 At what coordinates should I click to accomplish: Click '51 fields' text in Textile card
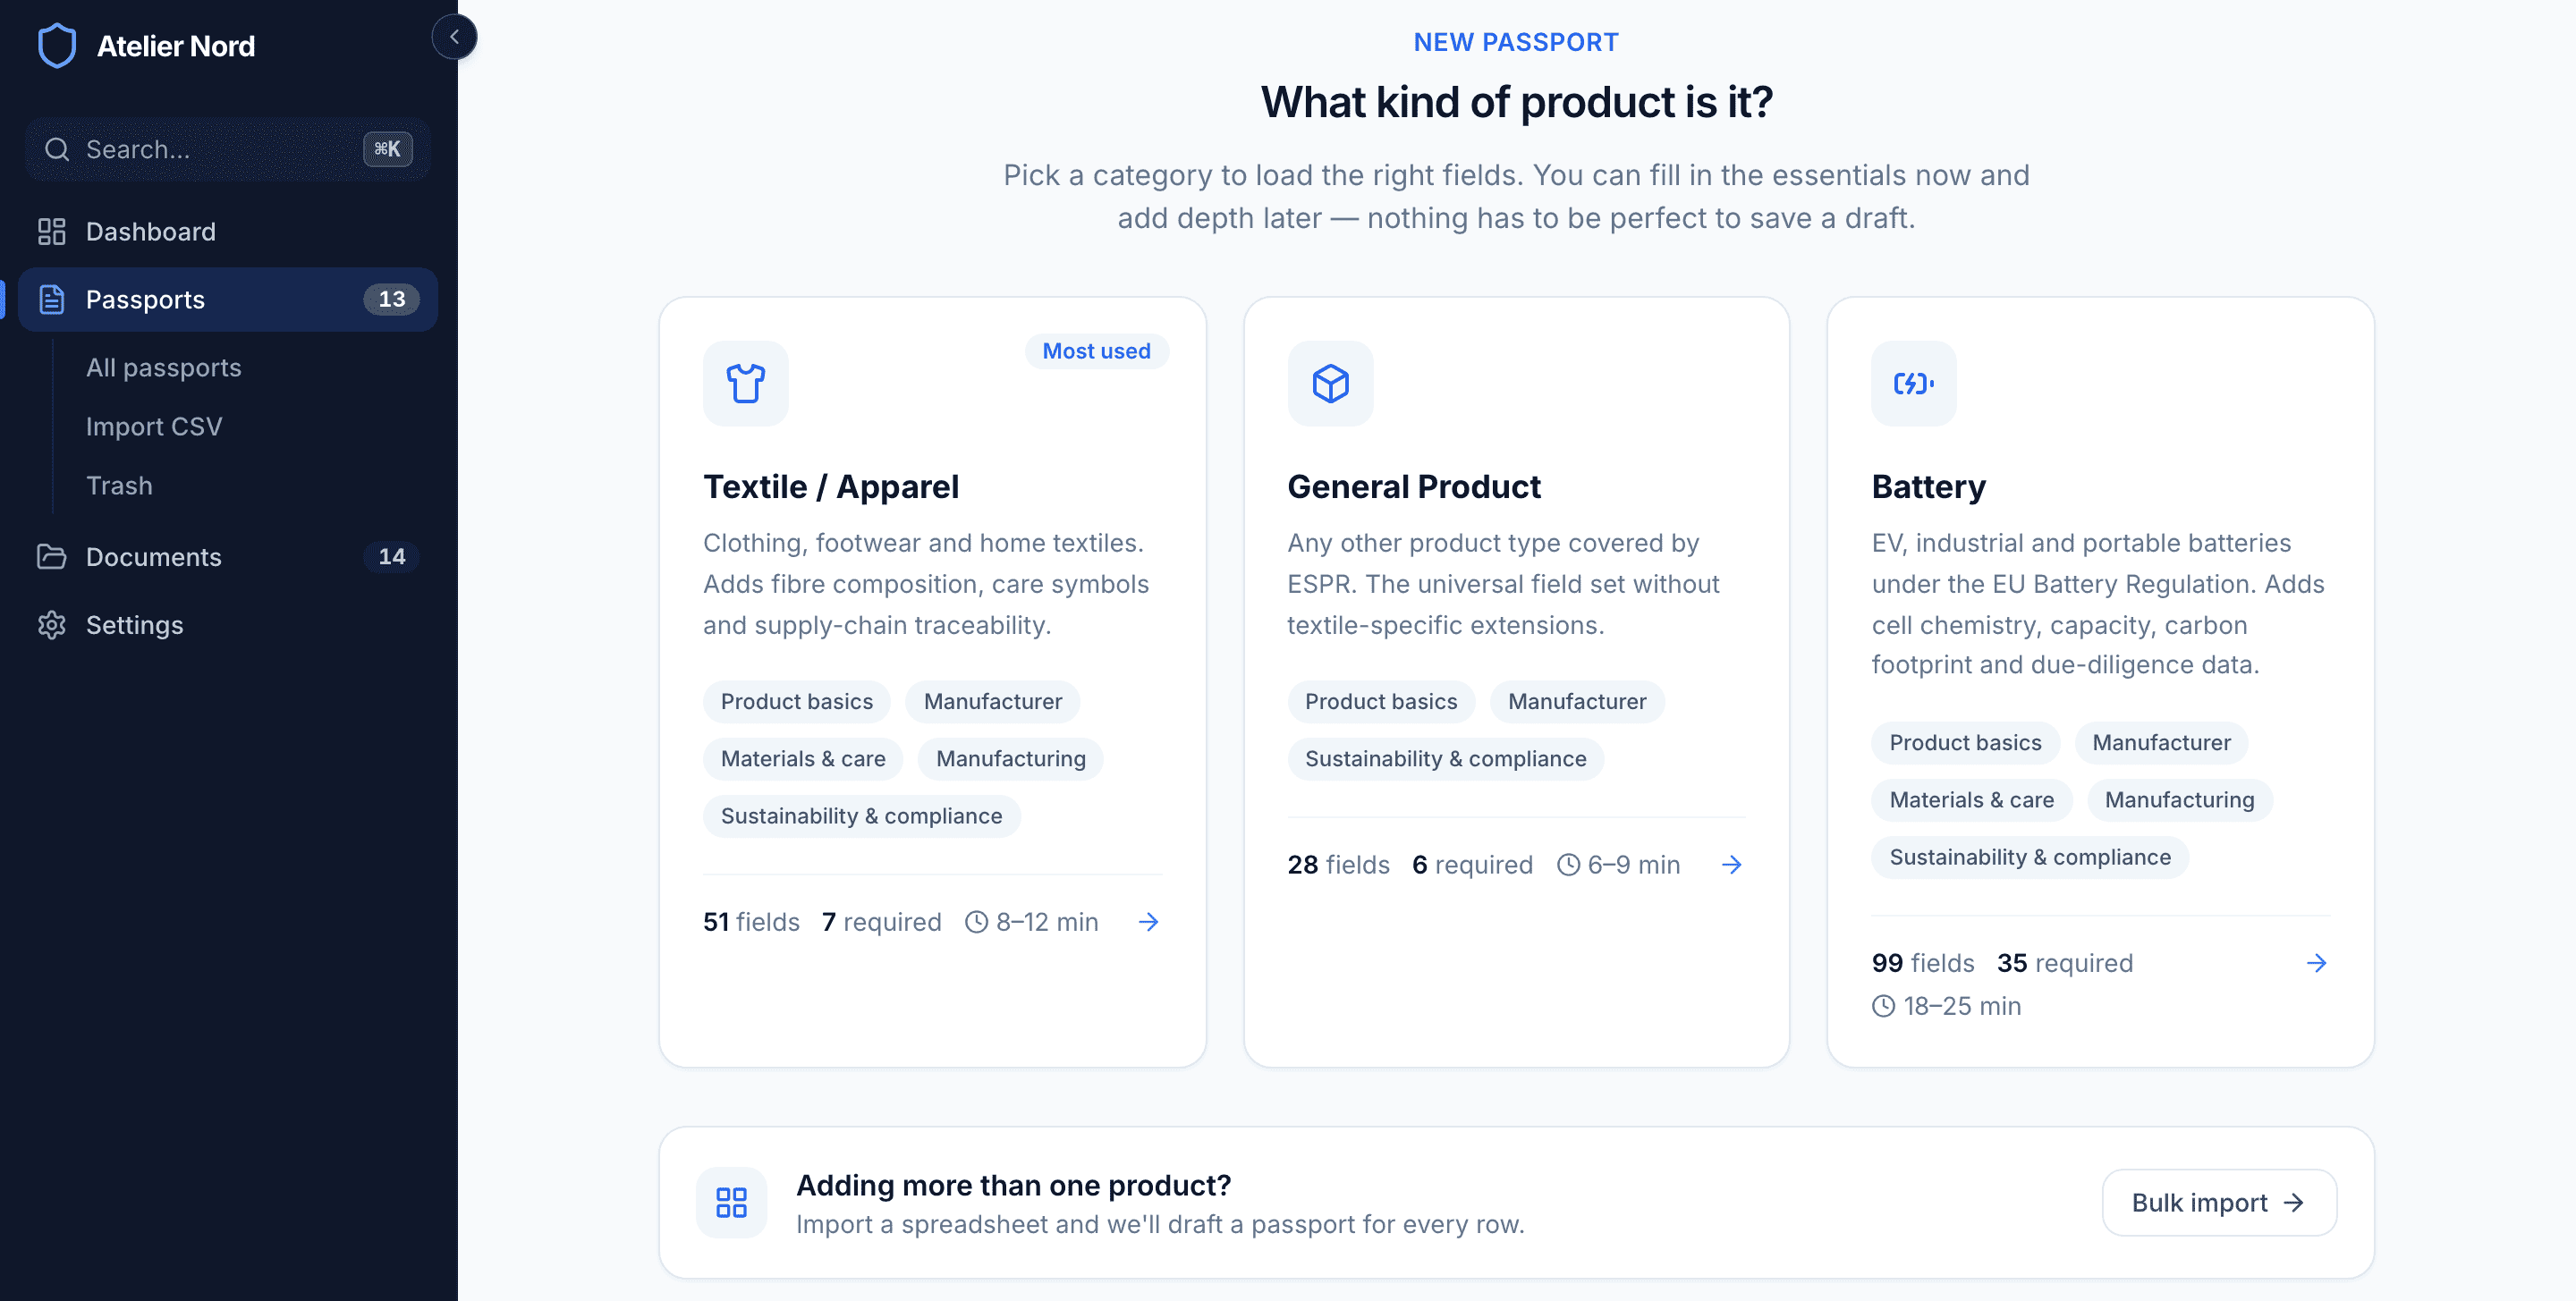pos(751,921)
